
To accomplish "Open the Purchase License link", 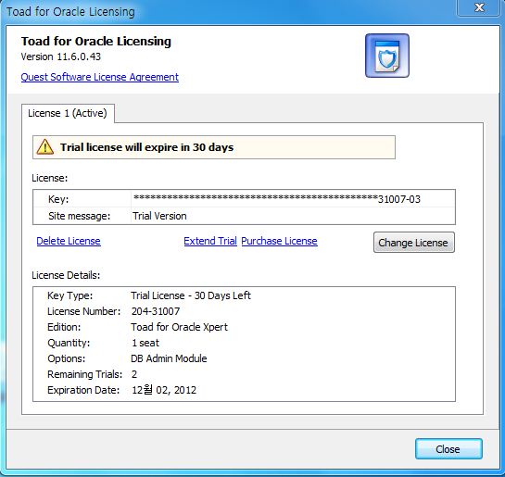I will coord(279,241).
